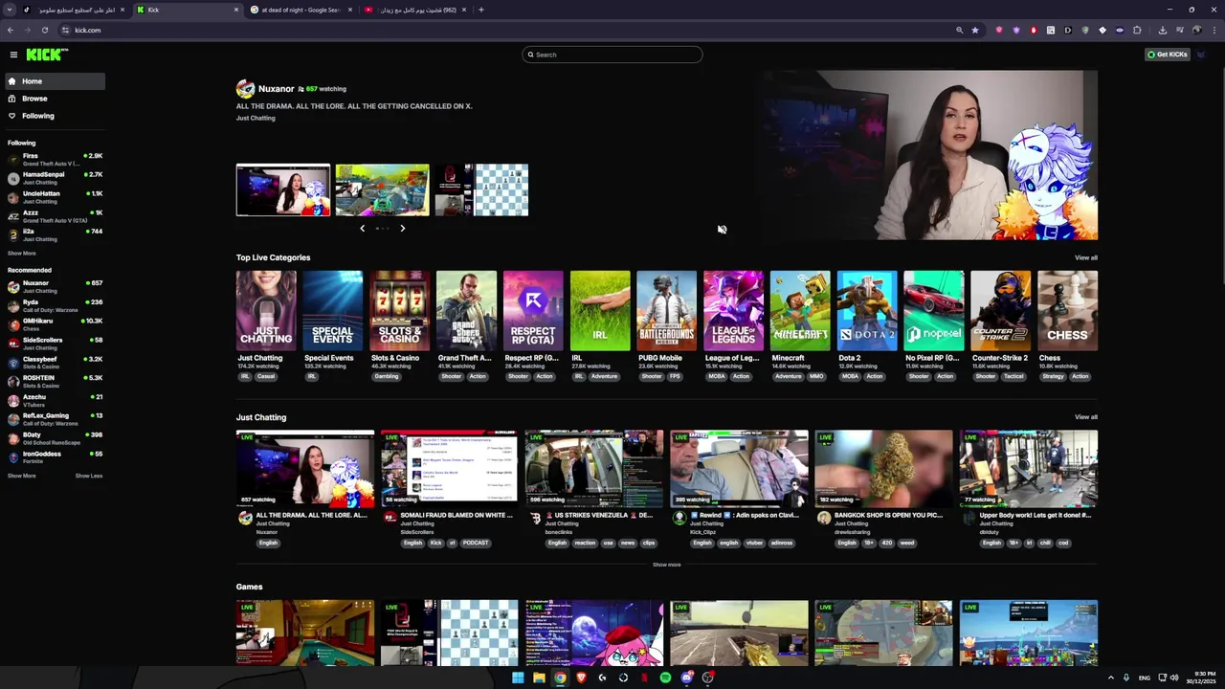Select the chess featured stream thumbnail
Viewport: 1225px width, 689px height.
481,189
